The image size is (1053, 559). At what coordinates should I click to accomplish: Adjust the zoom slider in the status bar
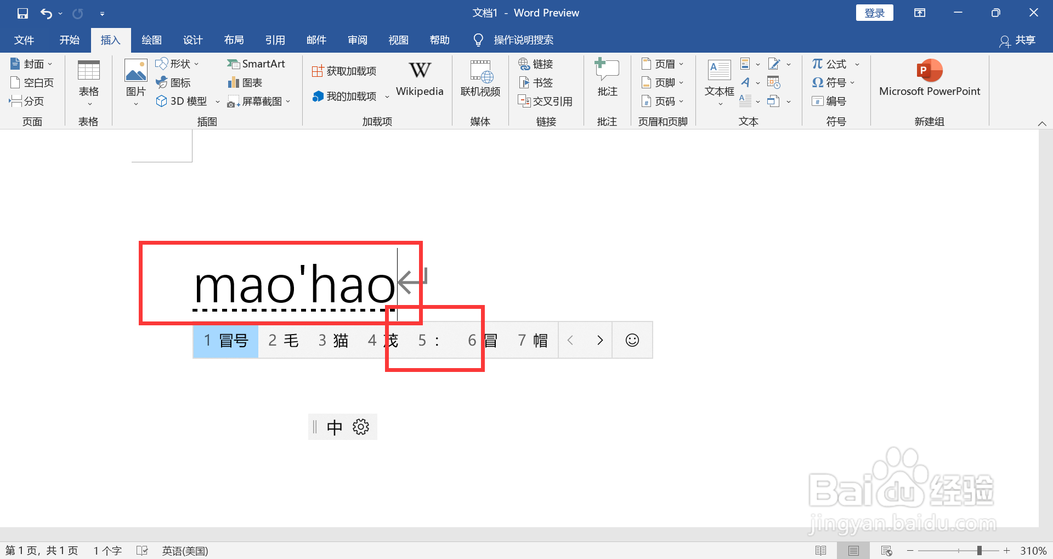(x=981, y=550)
